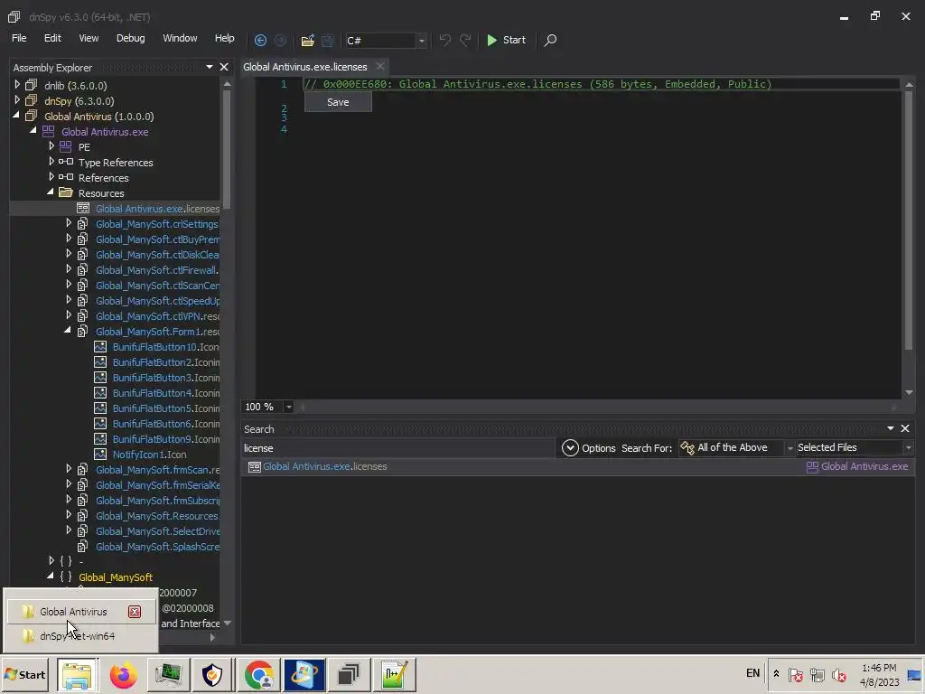This screenshot has height=694, width=925.
Task: Open the View menu
Action: coord(89,38)
